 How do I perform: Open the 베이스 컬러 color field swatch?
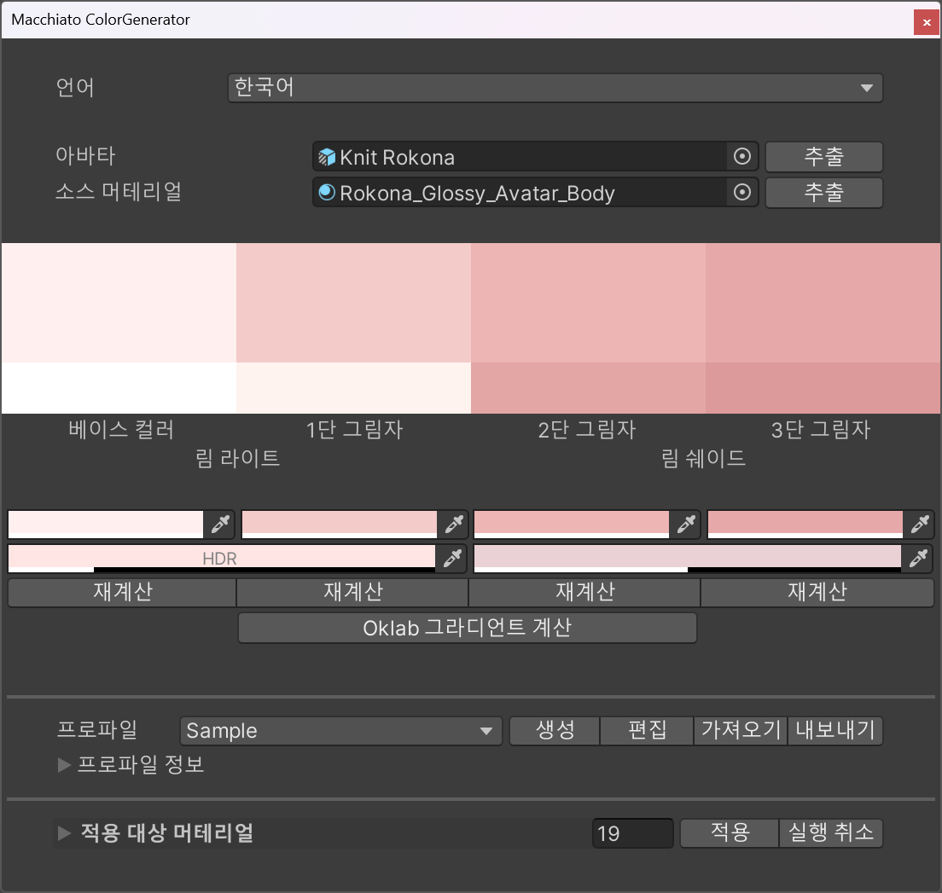pyautogui.click(x=106, y=525)
